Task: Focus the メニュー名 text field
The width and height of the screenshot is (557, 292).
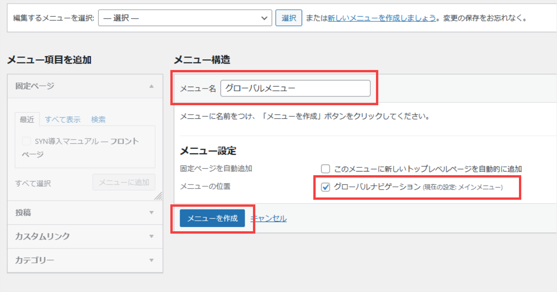Action: click(295, 88)
